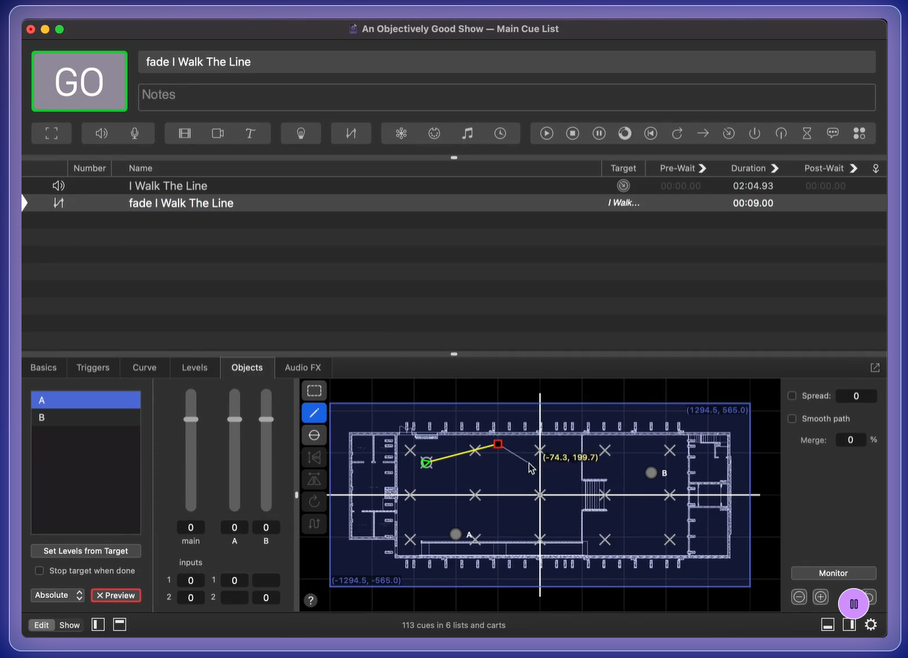908x658 pixels.
Task: Choose the circle path tool beside the map
Action: pyautogui.click(x=314, y=435)
